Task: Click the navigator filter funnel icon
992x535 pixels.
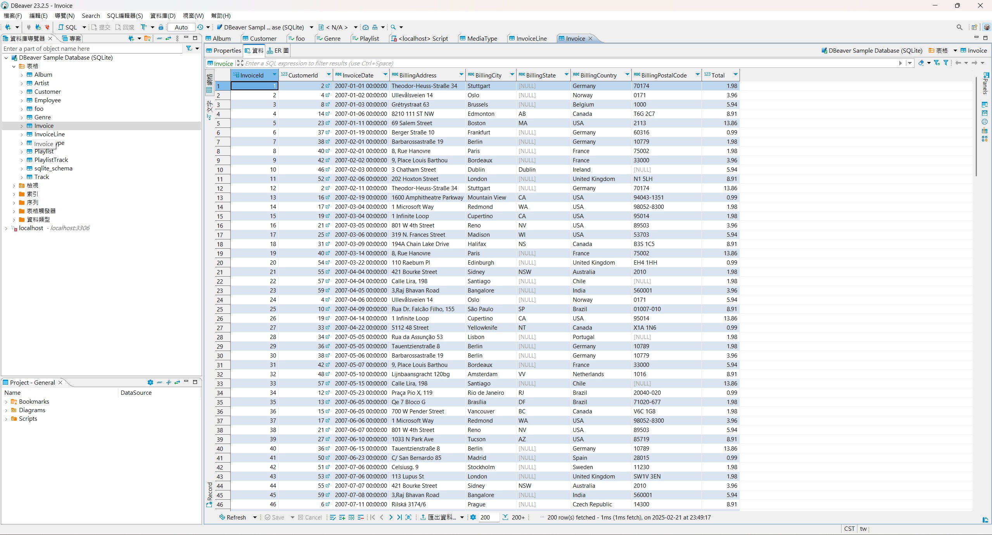Action: [x=189, y=48]
